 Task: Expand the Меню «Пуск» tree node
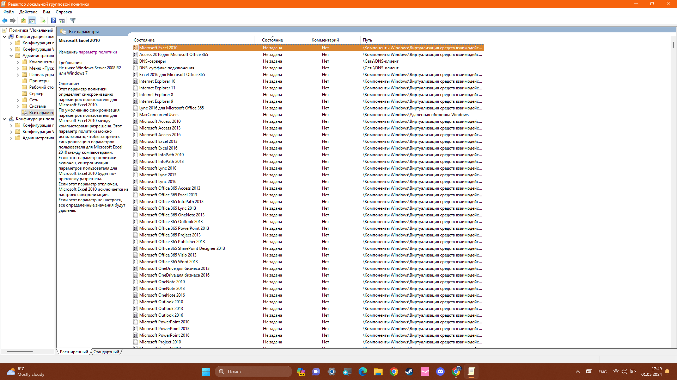coord(18,68)
